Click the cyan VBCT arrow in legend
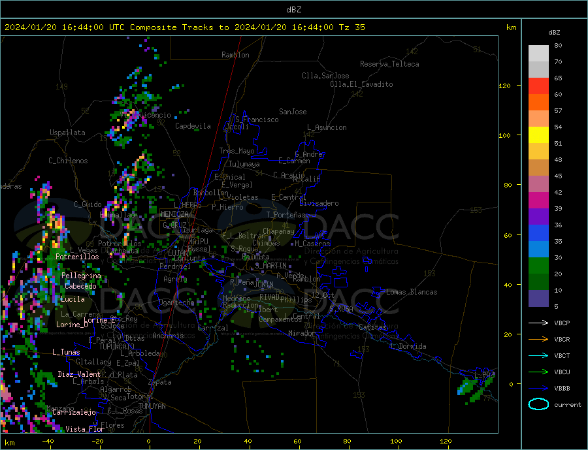Screen dimensions: 588x450 click(538, 355)
